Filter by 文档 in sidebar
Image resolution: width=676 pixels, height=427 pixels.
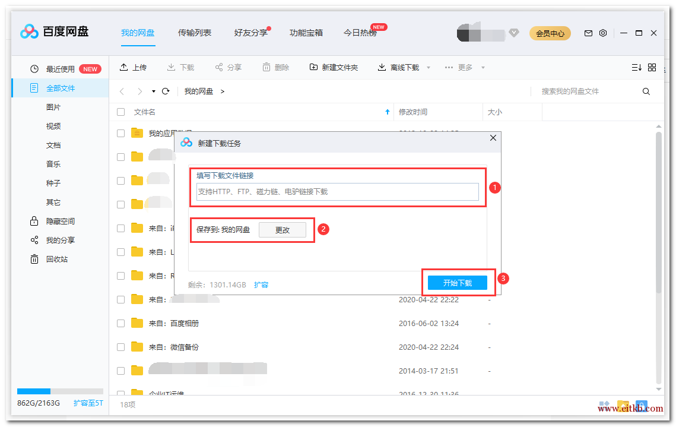[x=53, y=145]
